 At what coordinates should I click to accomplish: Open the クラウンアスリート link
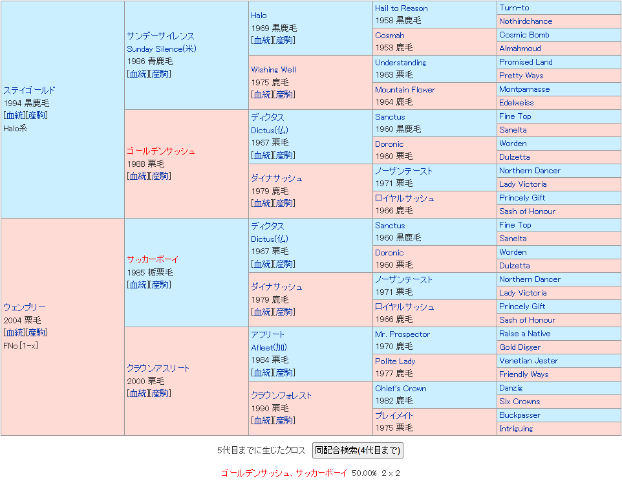tap(158, 369)
